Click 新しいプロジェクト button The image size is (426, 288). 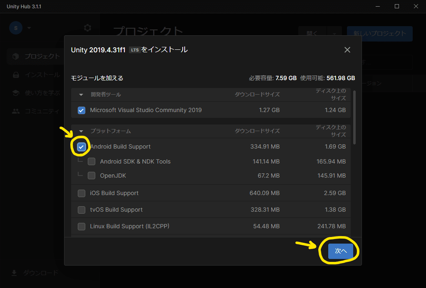(x=379, y=34)
